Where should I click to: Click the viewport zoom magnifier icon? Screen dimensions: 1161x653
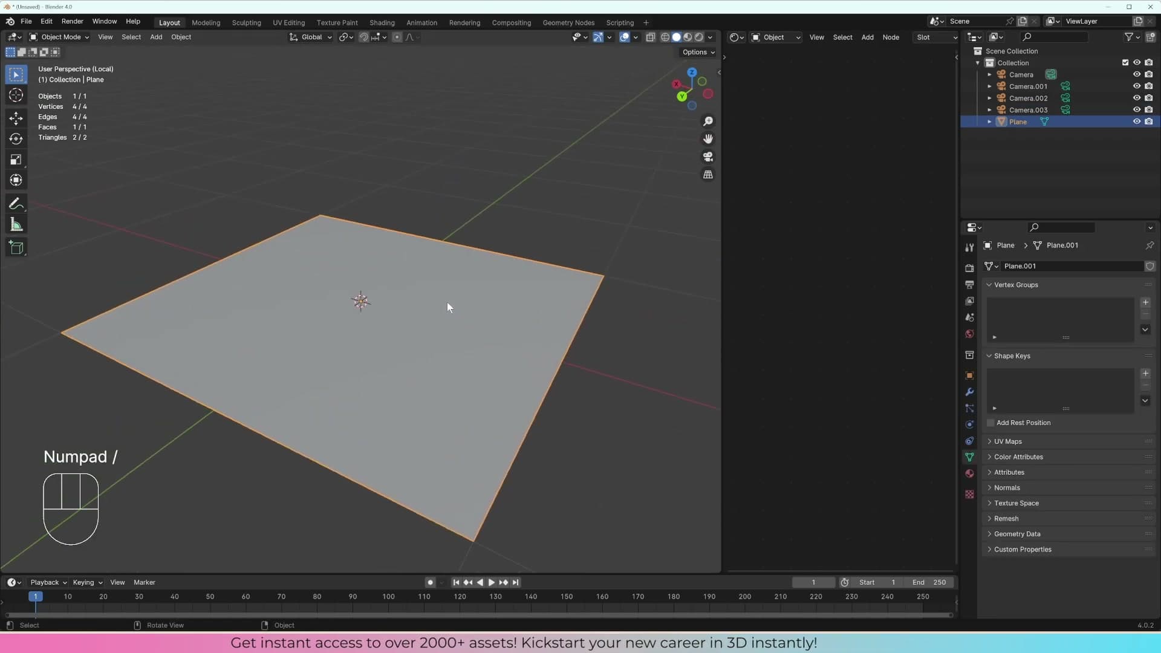point(708,122)
